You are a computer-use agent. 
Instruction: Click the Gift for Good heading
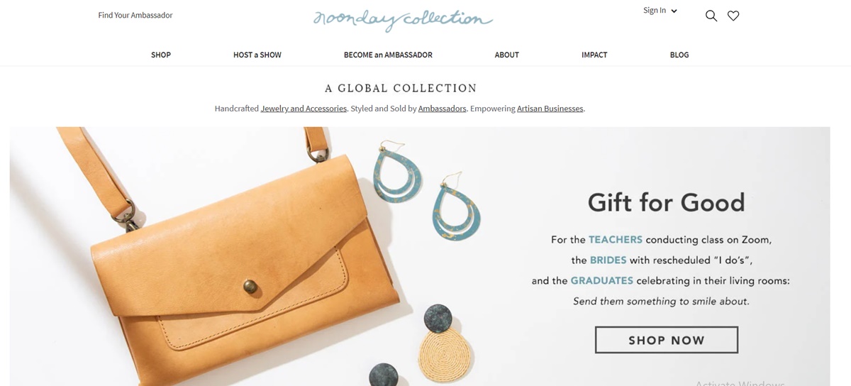click(667, 203)
